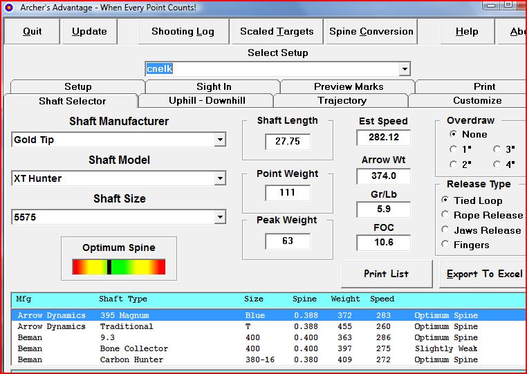Screen dimensions: 527x374
Task: Open Spine Conversion
Action: (371, 32)
